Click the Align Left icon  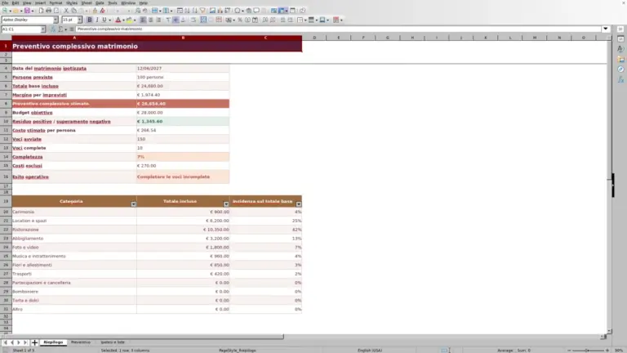pyautogui.click(x=142, y=20)
